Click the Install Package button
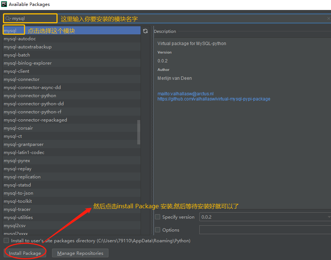This screenshot has width=331, height=260. click(25, 253)
